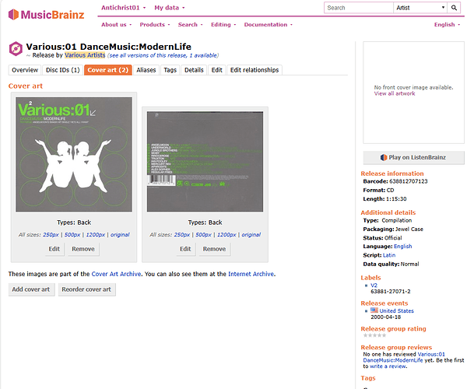
Task: Switch to the Details tab
Action: click(194, 70)
